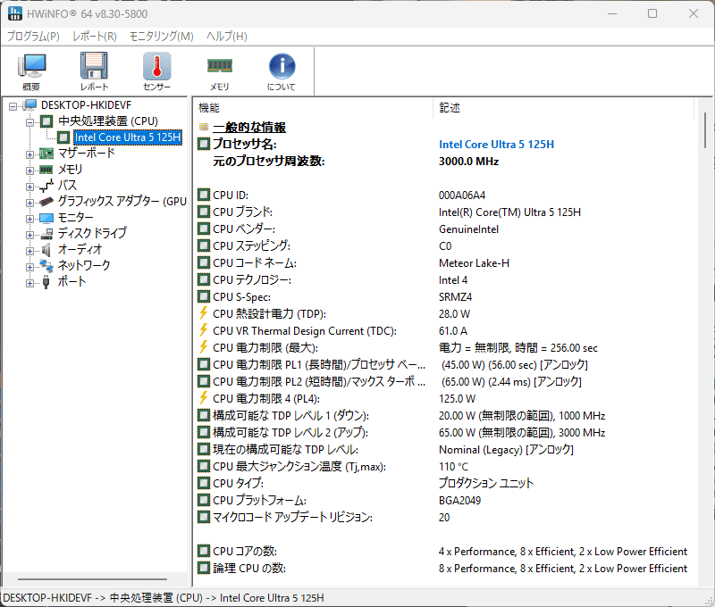This screenshot has height=607, width=715.
Task: Click the 機能 column header
Action: [x=313, y=107]
